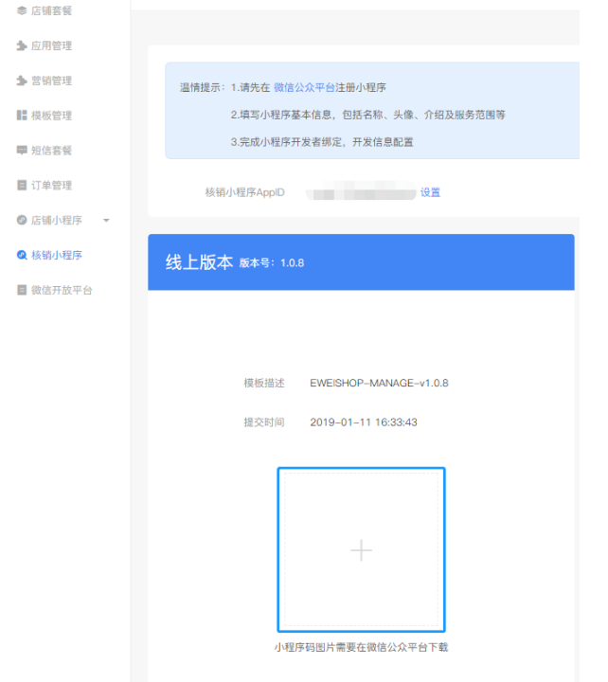The image size is (608, 682).
Task: Click the 温情提示 label
Action: coord(202,87)
